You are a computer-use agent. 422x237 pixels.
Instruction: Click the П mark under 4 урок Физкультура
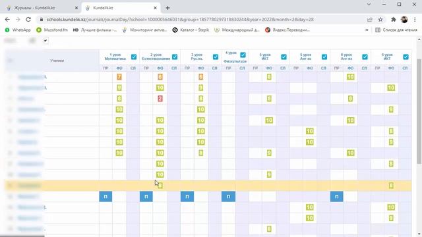[x=228, y=196]
